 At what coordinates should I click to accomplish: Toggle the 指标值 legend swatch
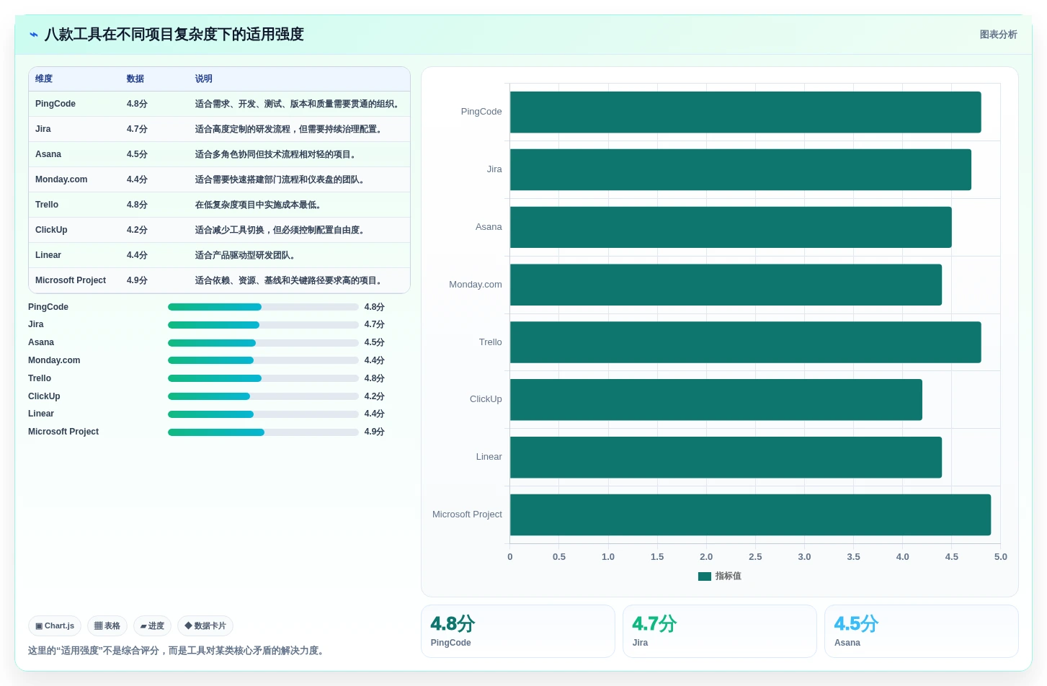705,576
